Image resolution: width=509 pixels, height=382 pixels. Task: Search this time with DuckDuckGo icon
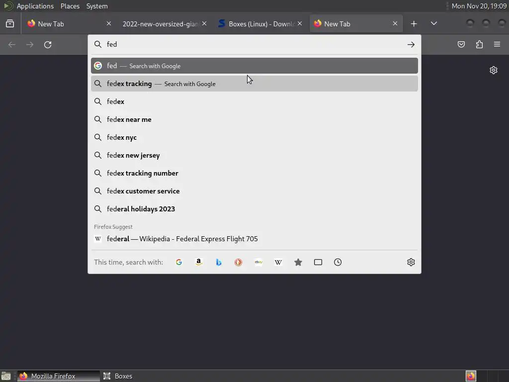click(238, 262)
